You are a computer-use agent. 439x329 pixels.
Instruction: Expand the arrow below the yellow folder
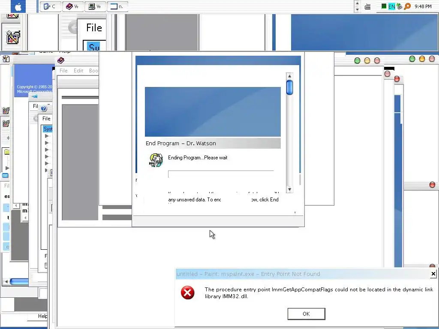pos(7,168)
